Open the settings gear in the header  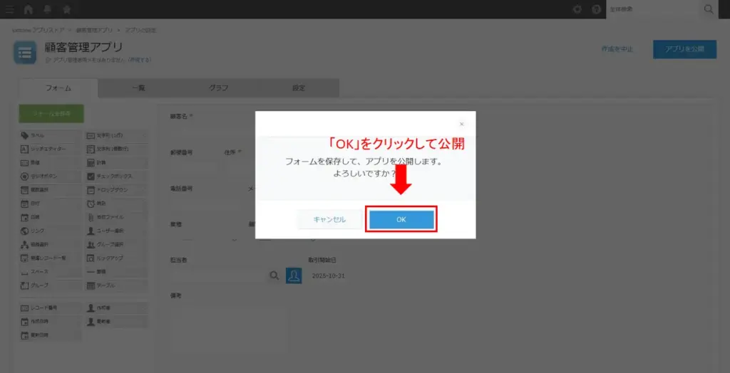[577, 9]
